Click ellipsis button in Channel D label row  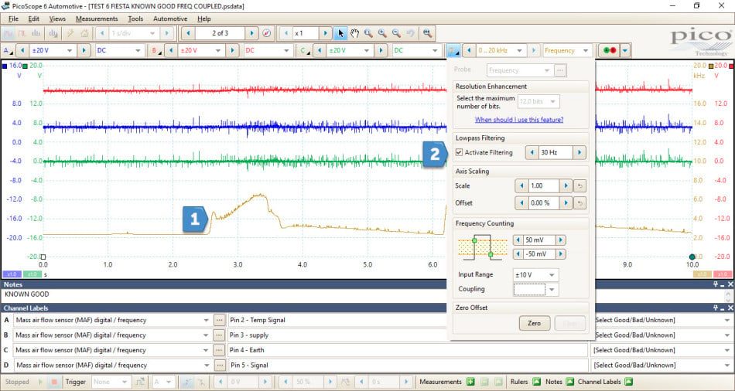pyautogui.click(x=219, y=365)
